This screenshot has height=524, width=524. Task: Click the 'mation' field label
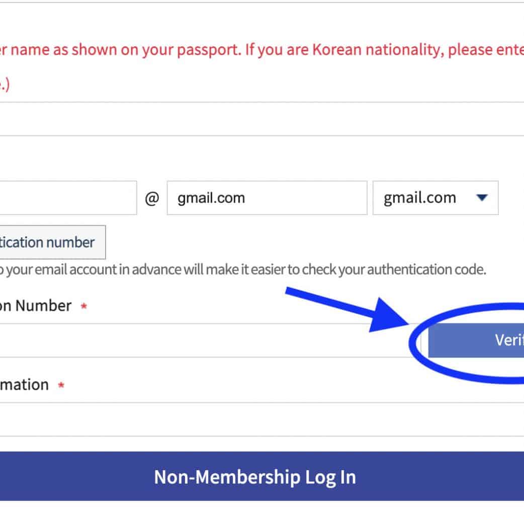point(24,385)
